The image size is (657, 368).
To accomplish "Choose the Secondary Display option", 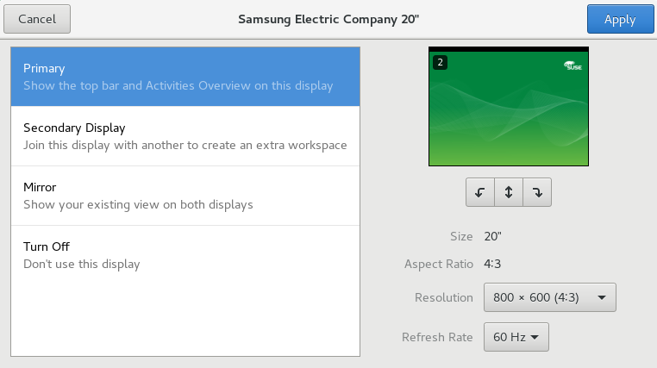I will [185, 136].
